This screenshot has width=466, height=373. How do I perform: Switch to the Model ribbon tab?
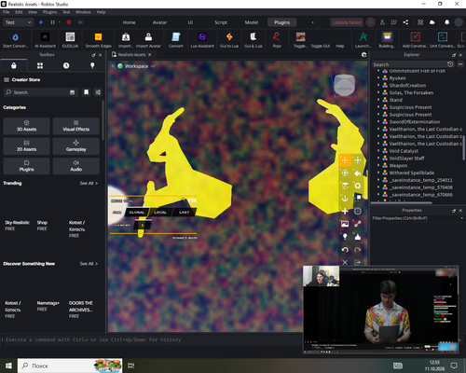pos(252,22)
